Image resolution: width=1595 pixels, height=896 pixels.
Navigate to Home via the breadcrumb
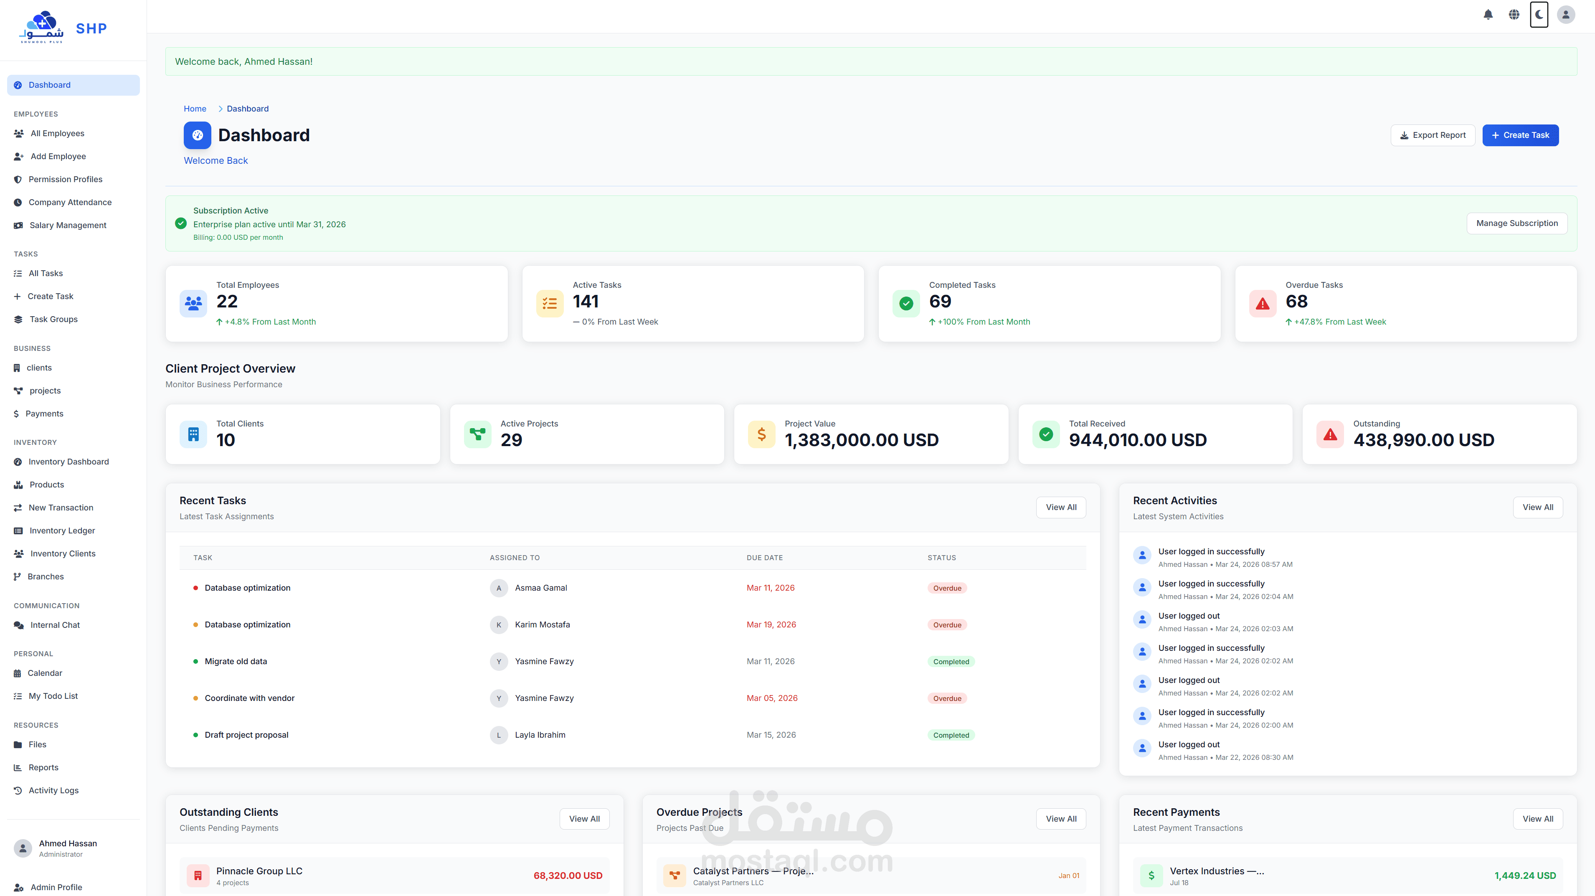pyautogui.click(x=195, y=108)
